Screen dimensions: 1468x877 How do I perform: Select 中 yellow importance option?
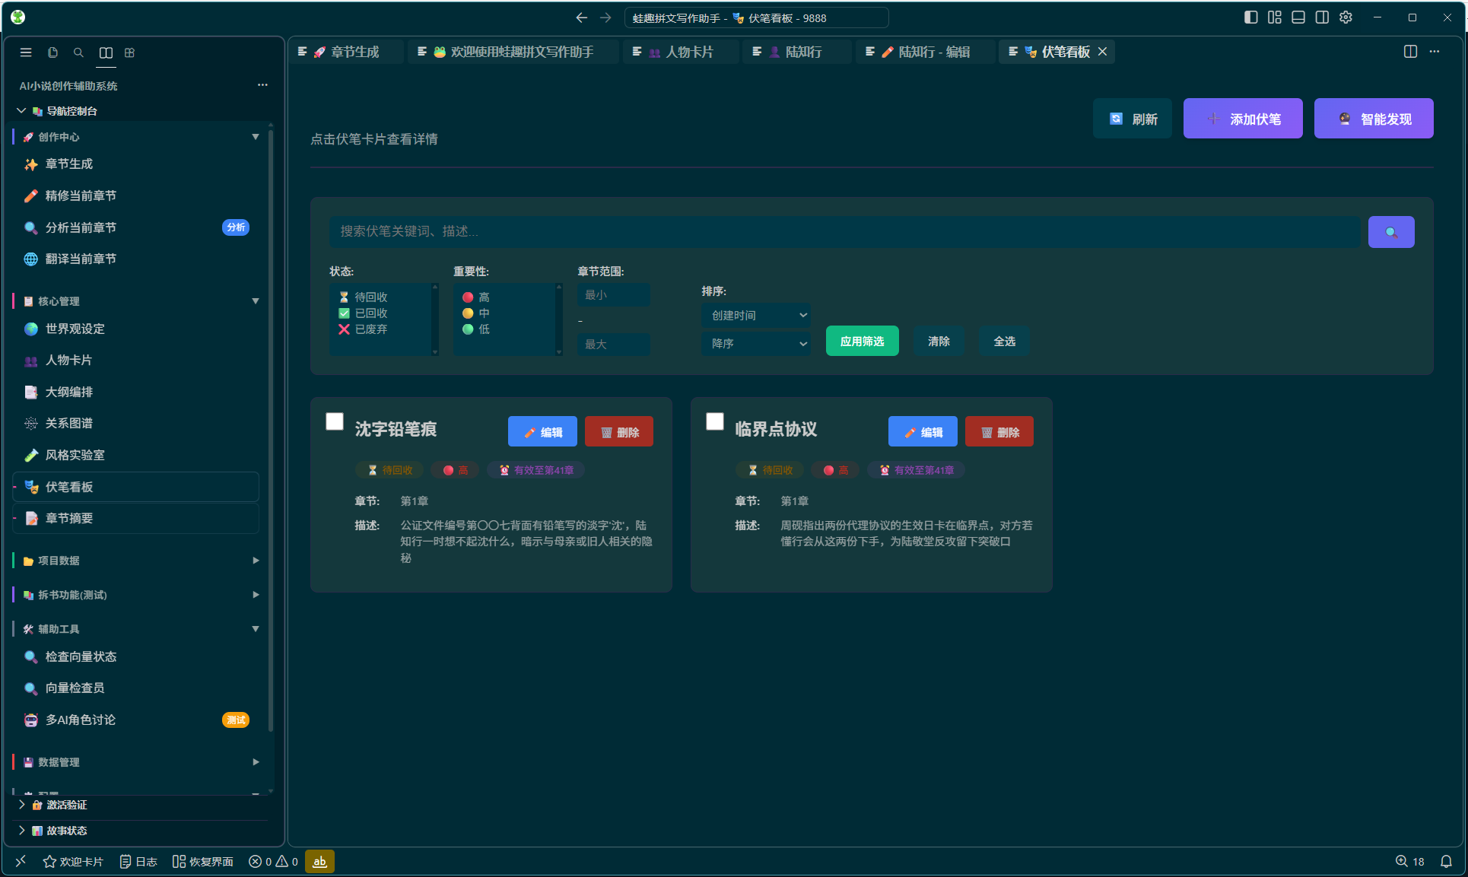coord(476,313)
